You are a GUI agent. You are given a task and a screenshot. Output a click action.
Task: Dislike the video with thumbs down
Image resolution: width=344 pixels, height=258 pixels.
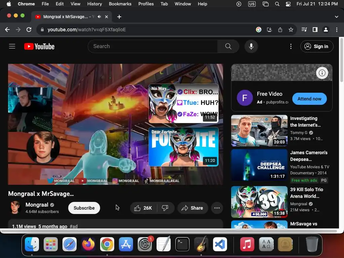tap(165, 208)
